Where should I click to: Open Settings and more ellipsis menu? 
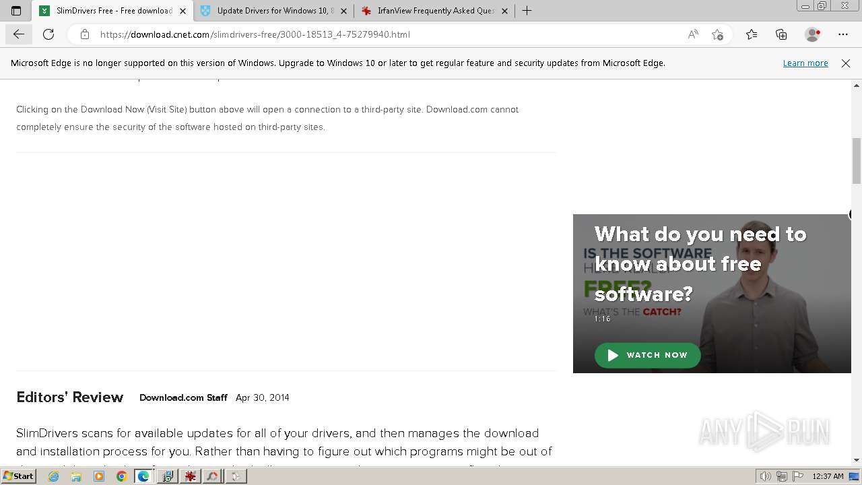[843, 34]
